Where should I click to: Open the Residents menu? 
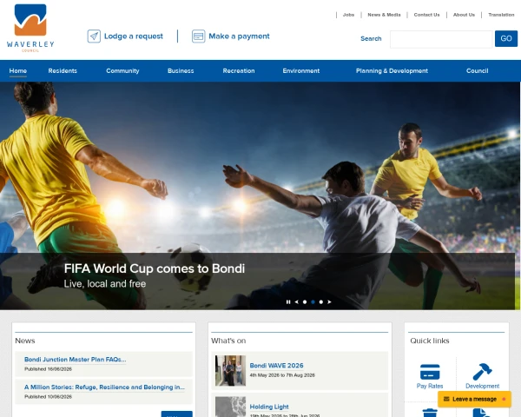pyautogui.click(x=63, y=71)
